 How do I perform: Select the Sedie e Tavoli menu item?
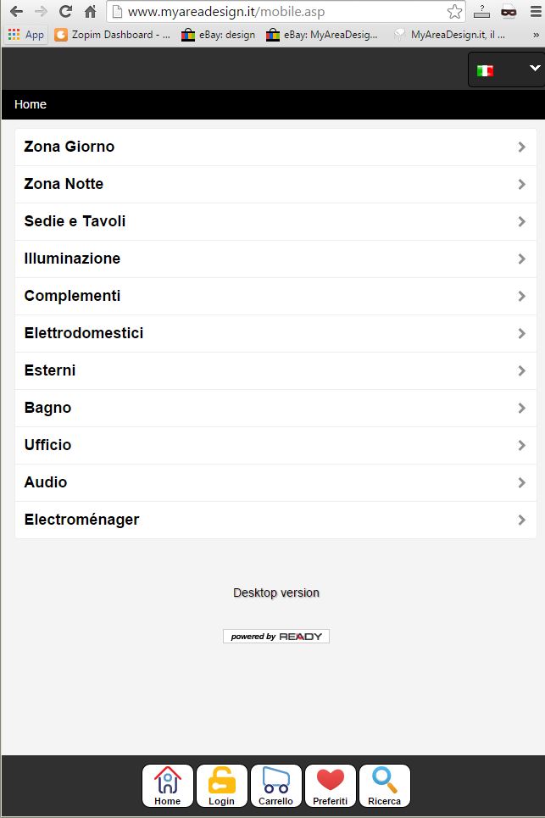tap(275, 222)
